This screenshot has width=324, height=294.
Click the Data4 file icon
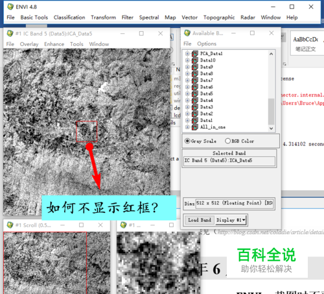[x=195, y=101]
